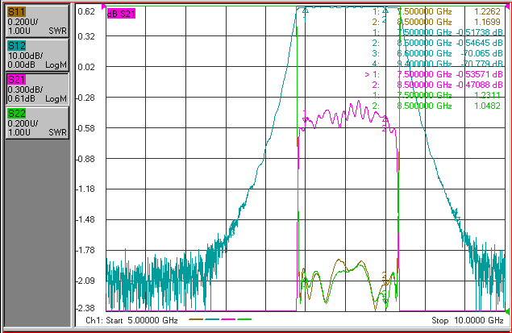This screenshot has width=512, height=333.
Task: Click S22 marker 2 readout value 1.0482
Action: [x=487, y=106]
